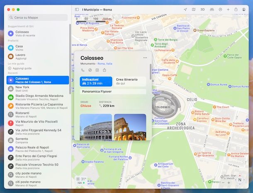Open the recent New York entry
Screen dimensions: 253x193
pyautogui.click(x=38, y=89)
